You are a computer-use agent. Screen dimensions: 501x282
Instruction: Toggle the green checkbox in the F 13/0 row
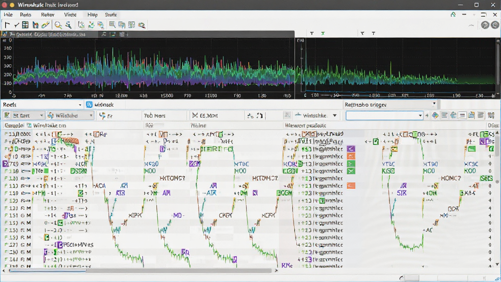(81, 193)
